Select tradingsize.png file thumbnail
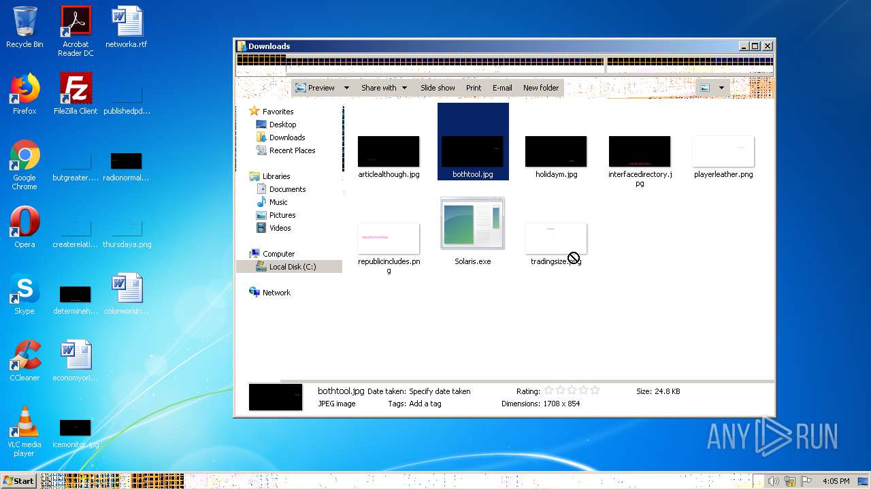 point(556,238)
